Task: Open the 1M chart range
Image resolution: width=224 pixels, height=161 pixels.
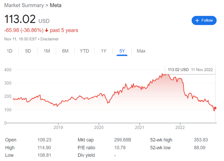Action: pyautogui.click(x=47, y=51)
